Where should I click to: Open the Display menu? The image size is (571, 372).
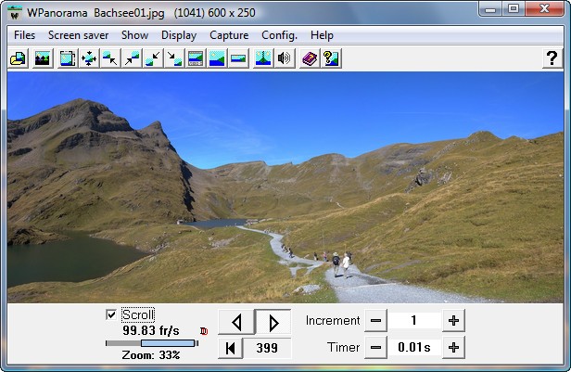click(179, 35)
